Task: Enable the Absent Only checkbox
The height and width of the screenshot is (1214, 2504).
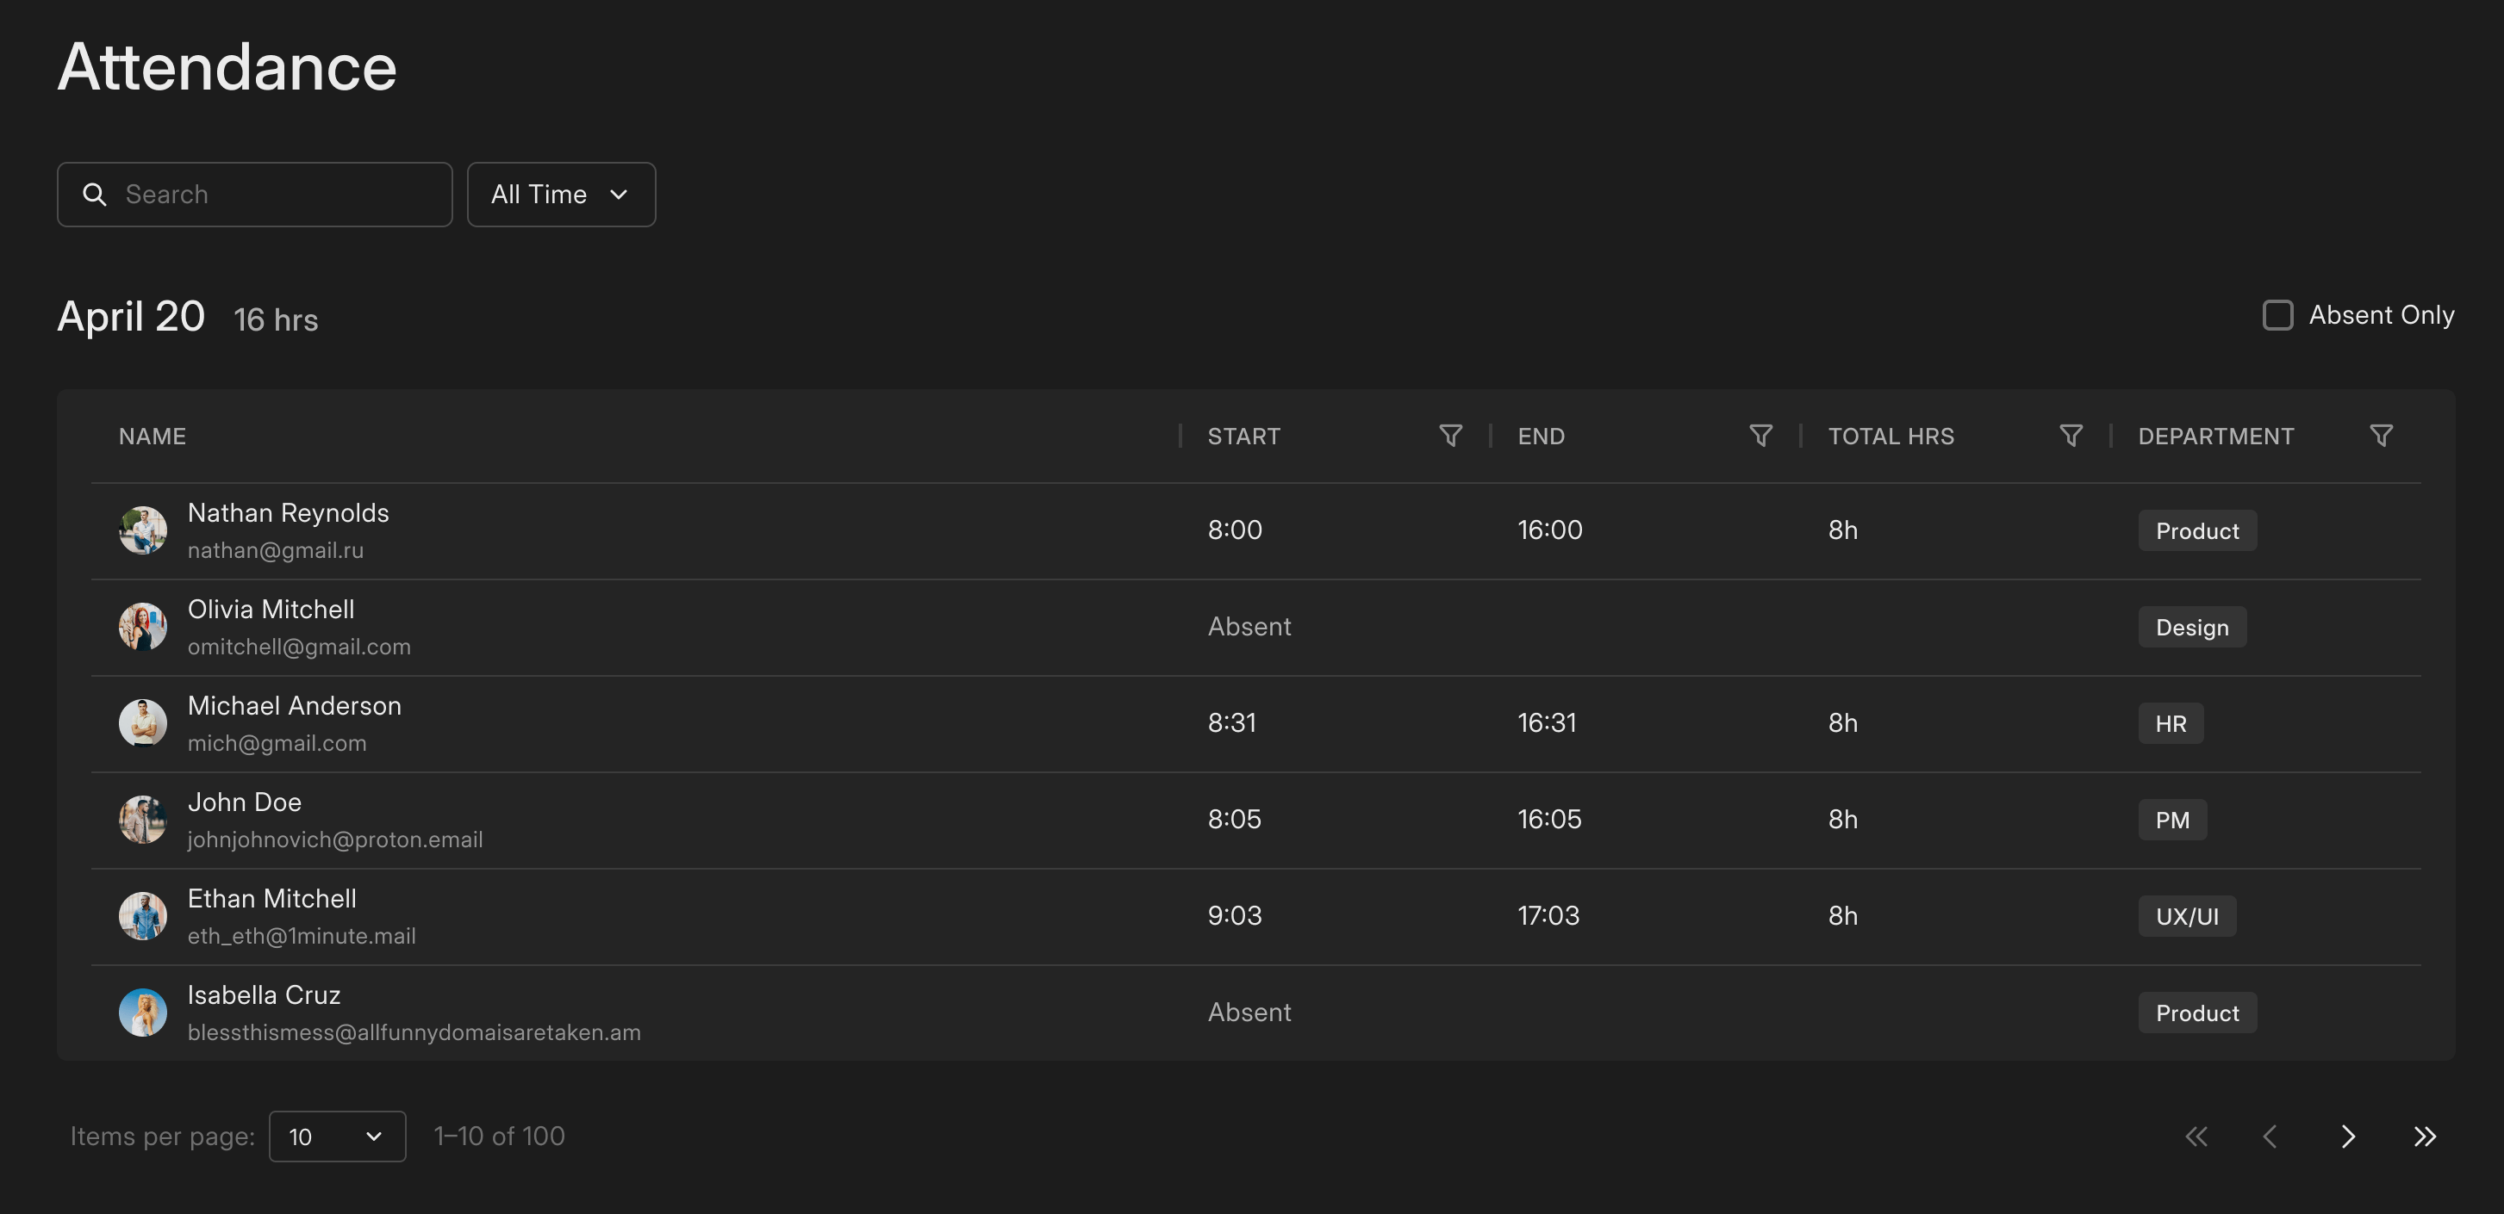Action: pos(2277,316)
